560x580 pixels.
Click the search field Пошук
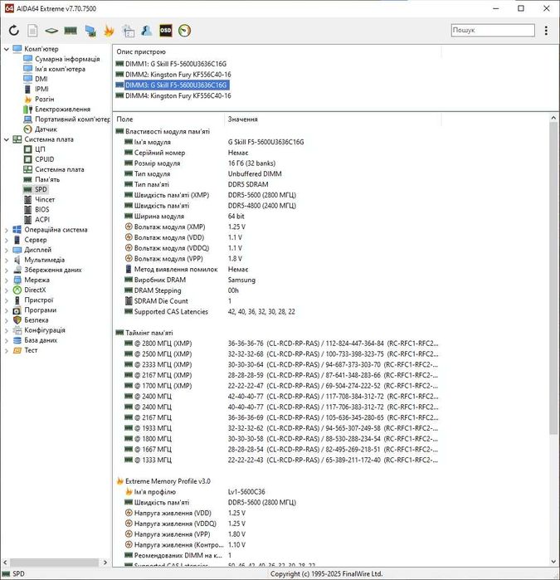(x=493, y=30)
